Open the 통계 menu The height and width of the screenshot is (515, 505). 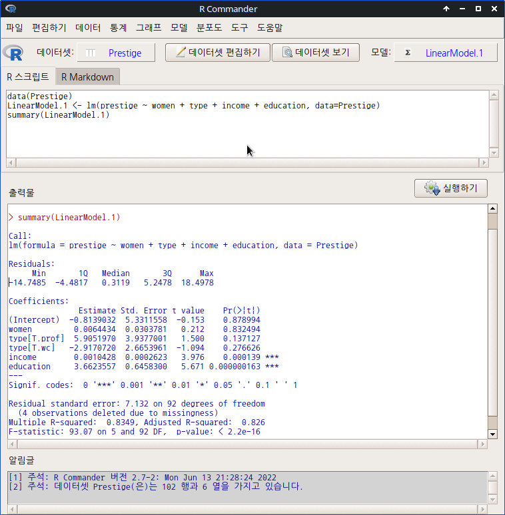[118, 27]
